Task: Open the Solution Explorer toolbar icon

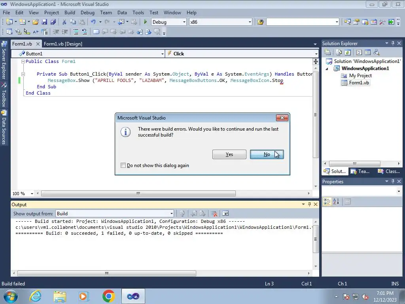Action: click(x=347, y=22)
